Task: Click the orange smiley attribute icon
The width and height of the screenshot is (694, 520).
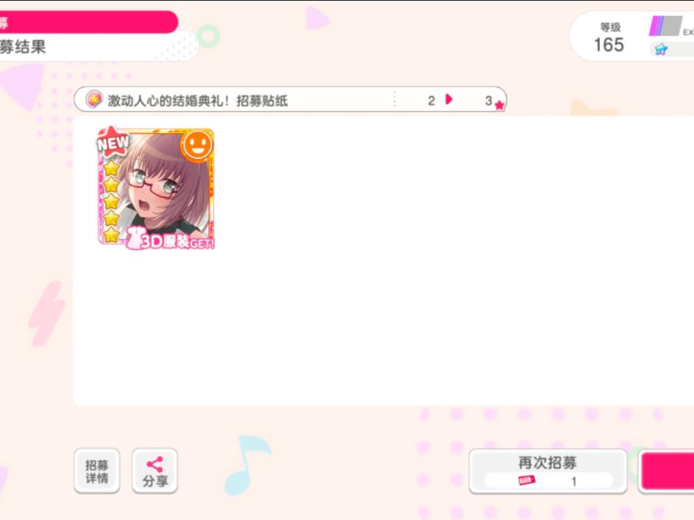Action: pyautogui.click(x=197, y=145)
